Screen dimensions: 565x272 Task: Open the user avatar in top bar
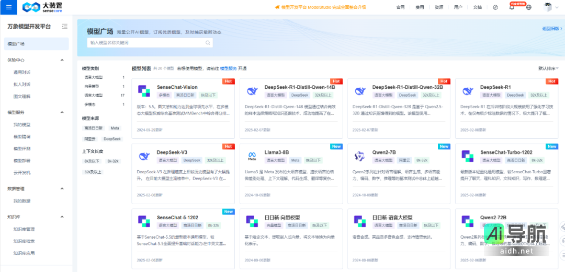coord(548,7)
